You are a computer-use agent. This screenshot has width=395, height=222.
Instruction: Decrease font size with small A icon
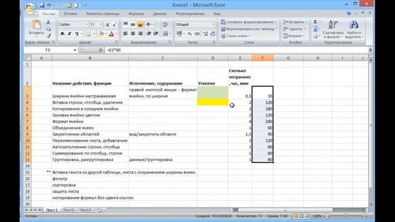114,25
